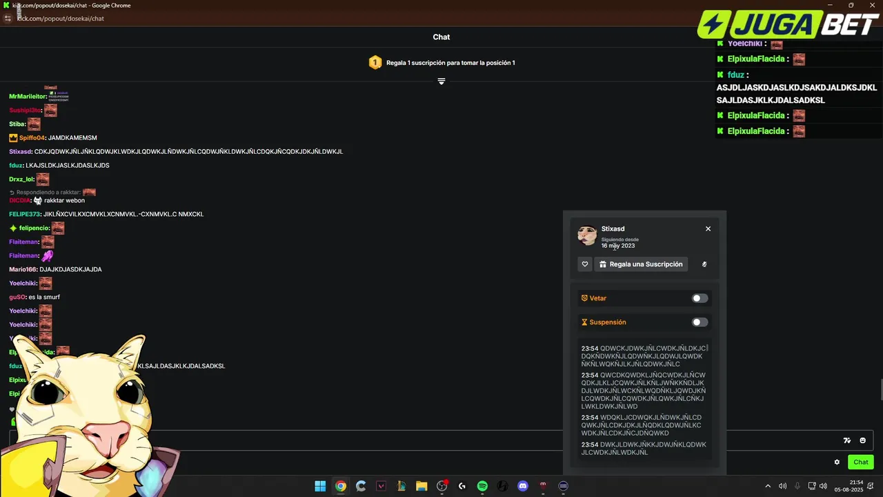Screen dimensions: 883x497
Task: Click username Sushipi3to in chat
Action: click(x=25, y=110)
